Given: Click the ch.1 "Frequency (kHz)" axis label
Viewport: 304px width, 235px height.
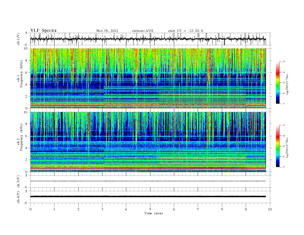Looking at the screenshot, I should tap(21, 74).
